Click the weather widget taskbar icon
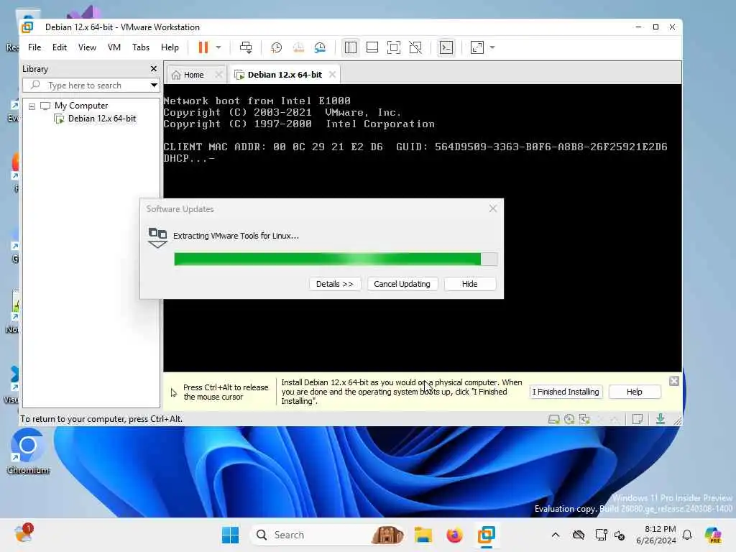 (24, 534)
